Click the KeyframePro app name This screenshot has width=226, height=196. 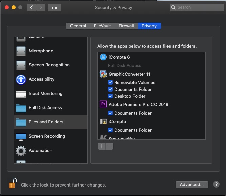pyautogui.click(x=122, y=138)
